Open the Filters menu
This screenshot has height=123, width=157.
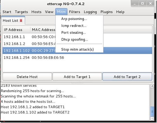[75, 12]
